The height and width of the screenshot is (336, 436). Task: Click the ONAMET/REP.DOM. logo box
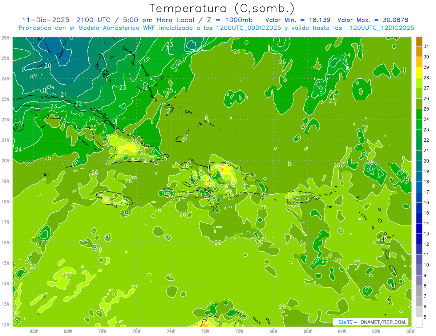click(370, 322)
